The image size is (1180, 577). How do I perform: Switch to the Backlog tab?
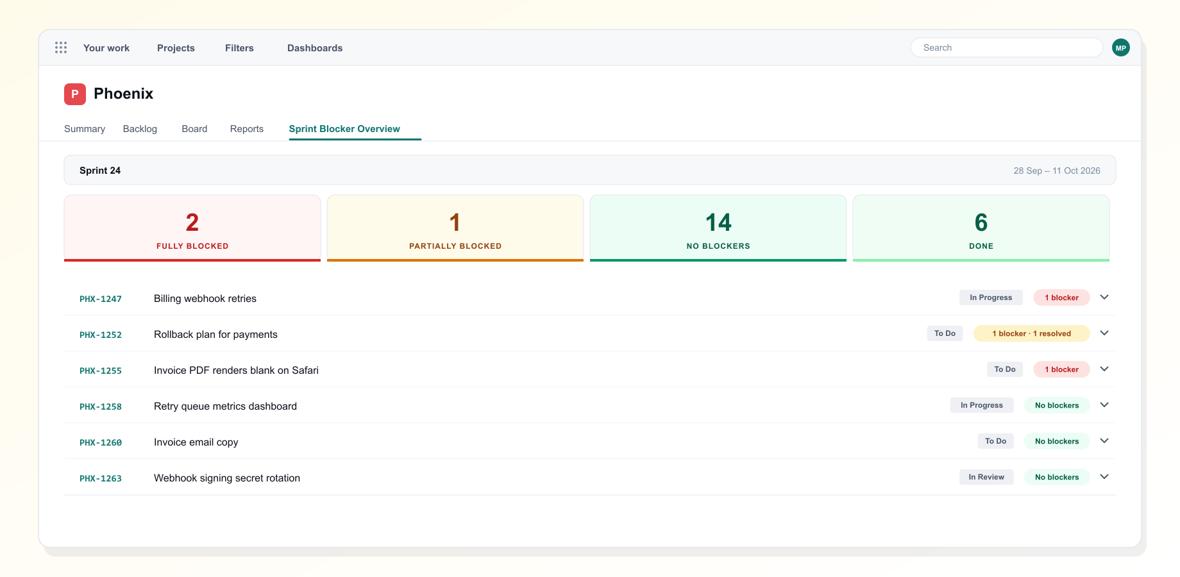pos(140,129)
